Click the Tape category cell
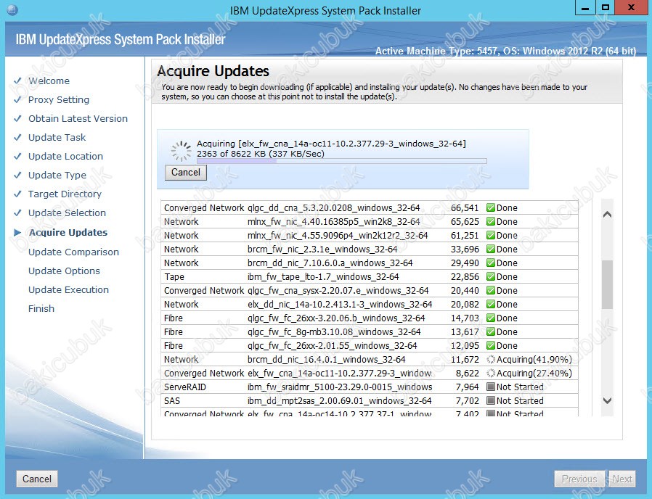Image resolution: width=652 pixels, height=499 pixels. click(x=174, y=277)
